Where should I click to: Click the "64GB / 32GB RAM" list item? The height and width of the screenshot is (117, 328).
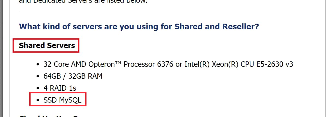point(73,76)
